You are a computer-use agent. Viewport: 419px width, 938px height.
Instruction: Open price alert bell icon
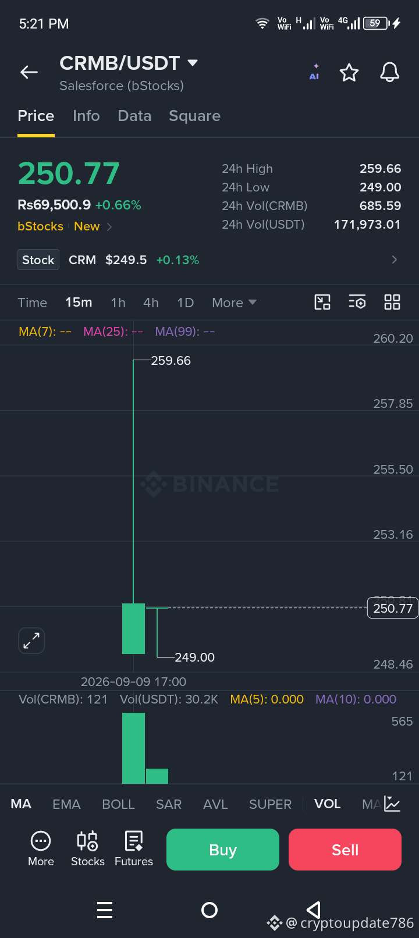pyautogui.click(x=390, y=72)
